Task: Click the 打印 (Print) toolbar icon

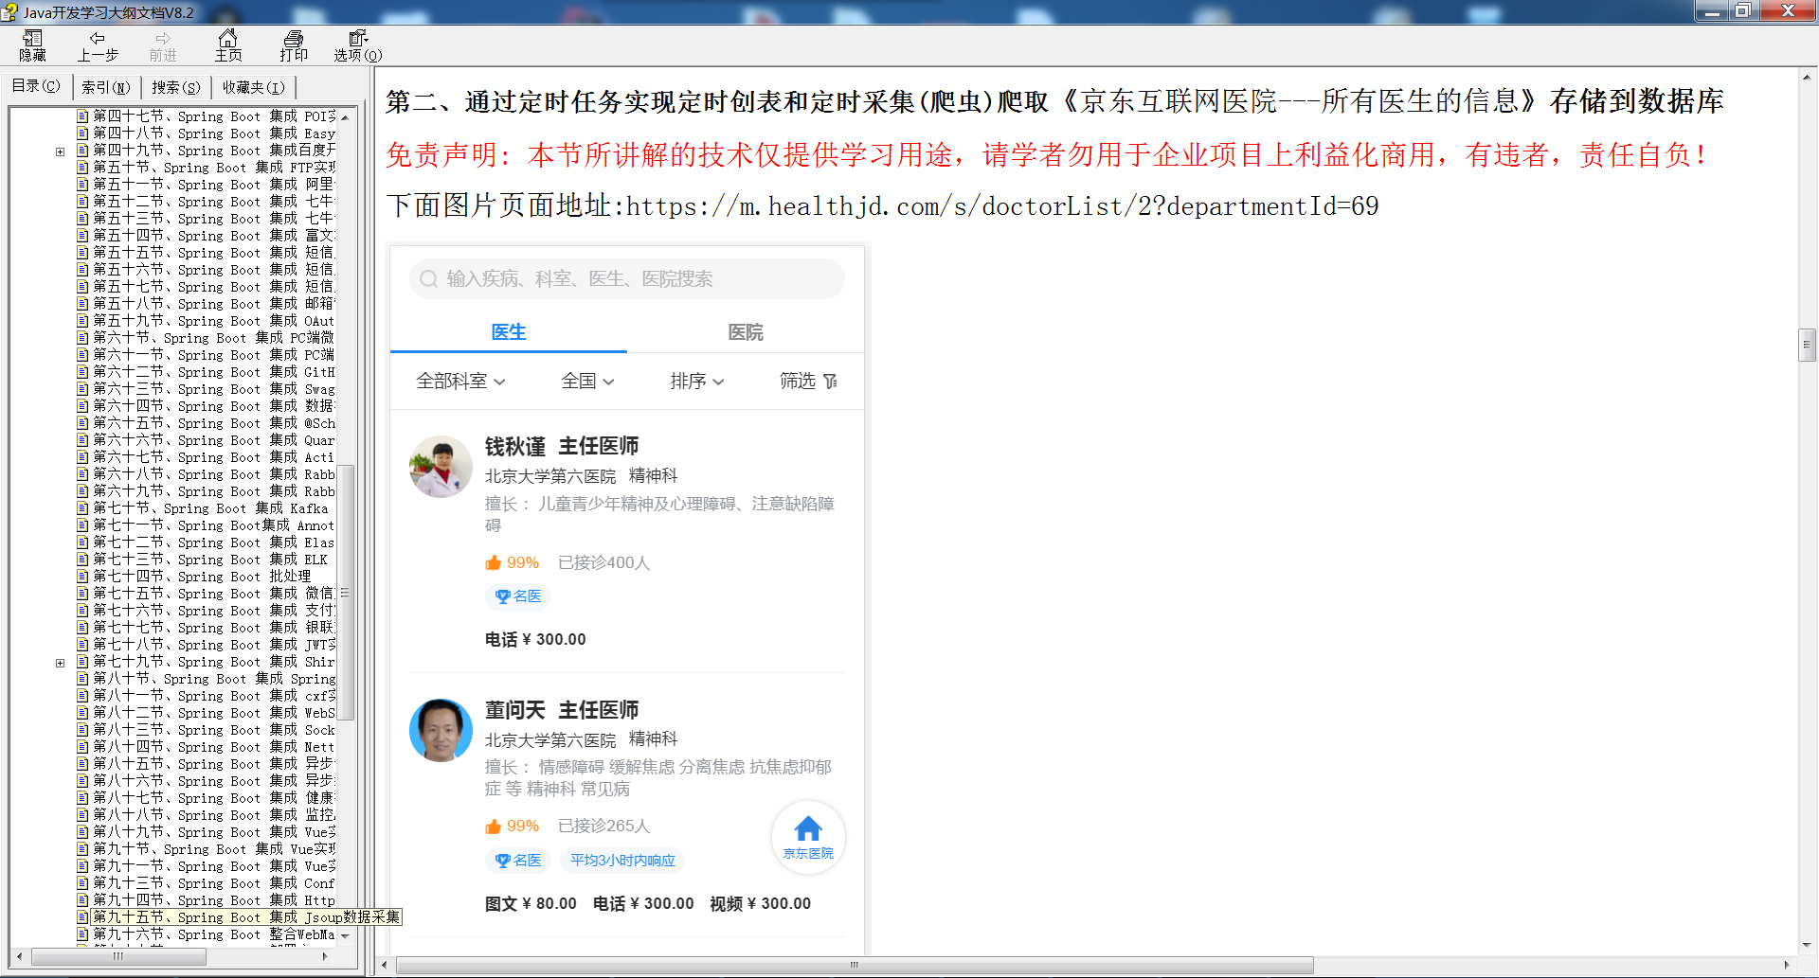Action: pos(294,45)
